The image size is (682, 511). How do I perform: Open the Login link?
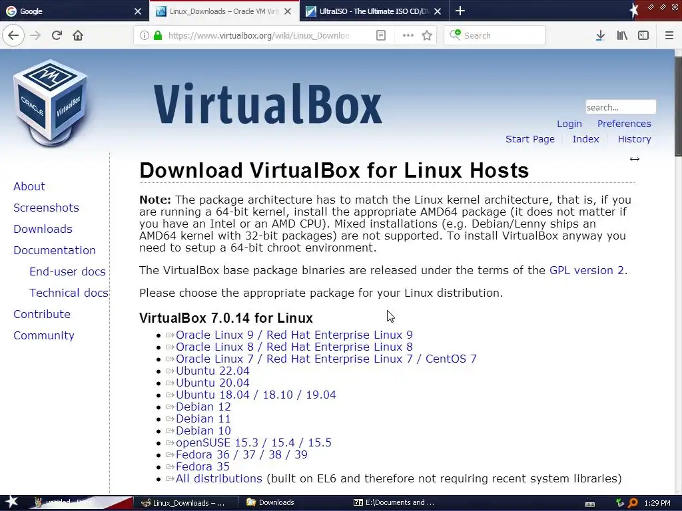tap(569, 124)
